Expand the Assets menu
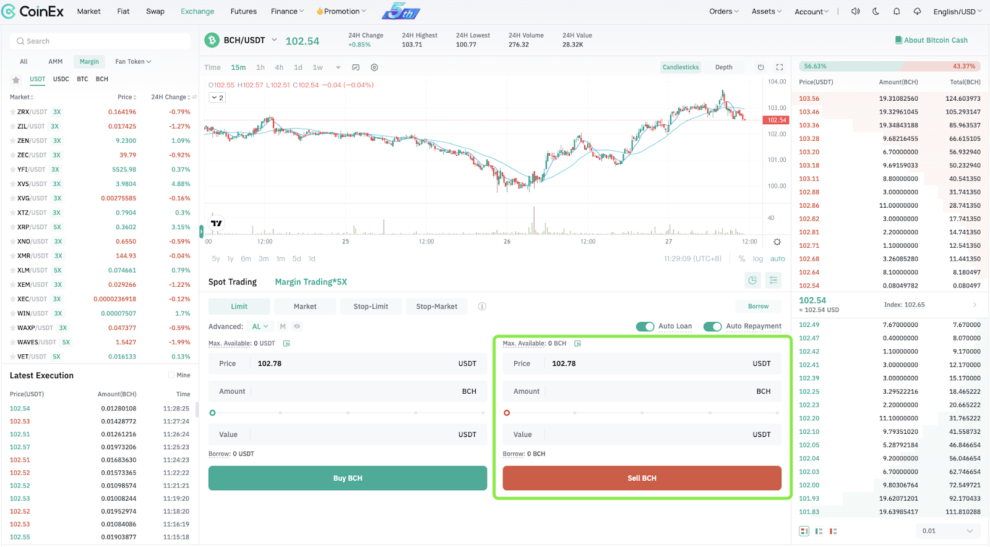 (x=767, y=11)
